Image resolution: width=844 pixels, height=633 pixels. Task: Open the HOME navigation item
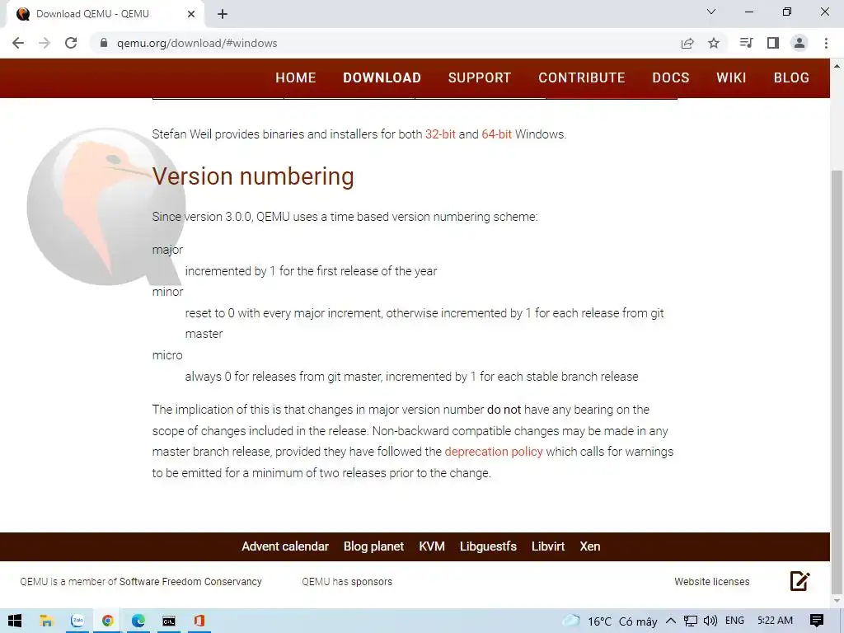point(296,78)
